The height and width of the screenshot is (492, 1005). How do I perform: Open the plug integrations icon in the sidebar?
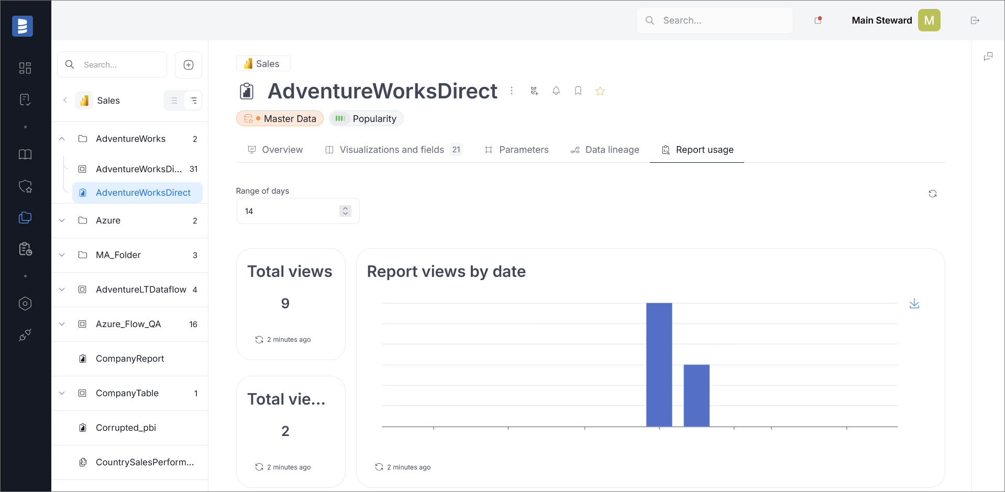(x=25, y=335)
